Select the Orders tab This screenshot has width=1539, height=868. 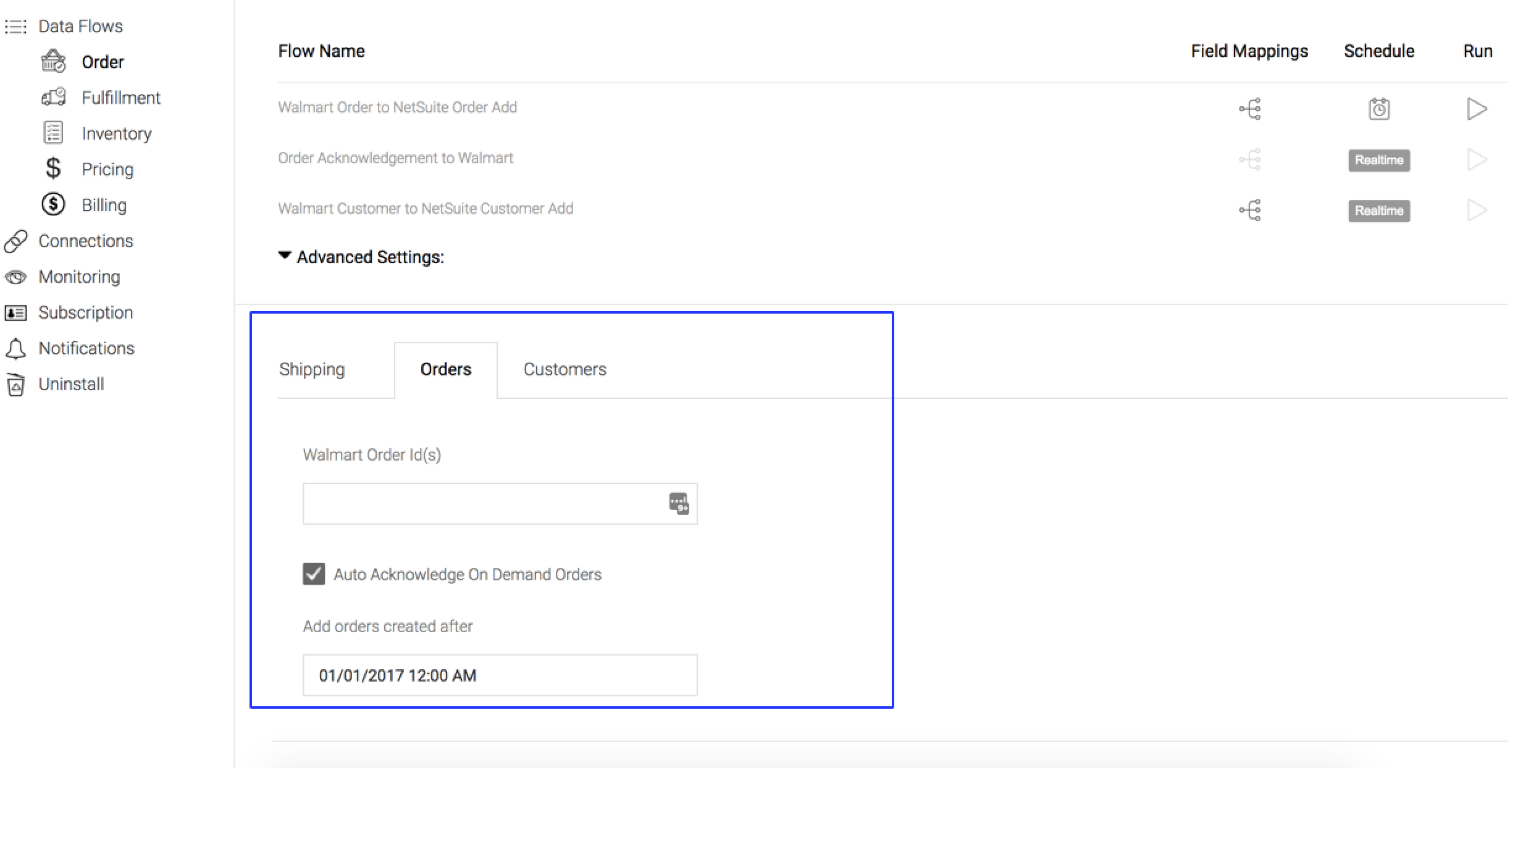coord(446,369)
